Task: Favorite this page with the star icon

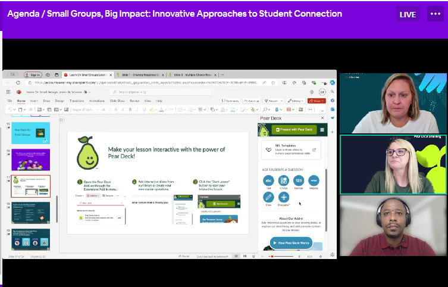Action: point(273,83)
